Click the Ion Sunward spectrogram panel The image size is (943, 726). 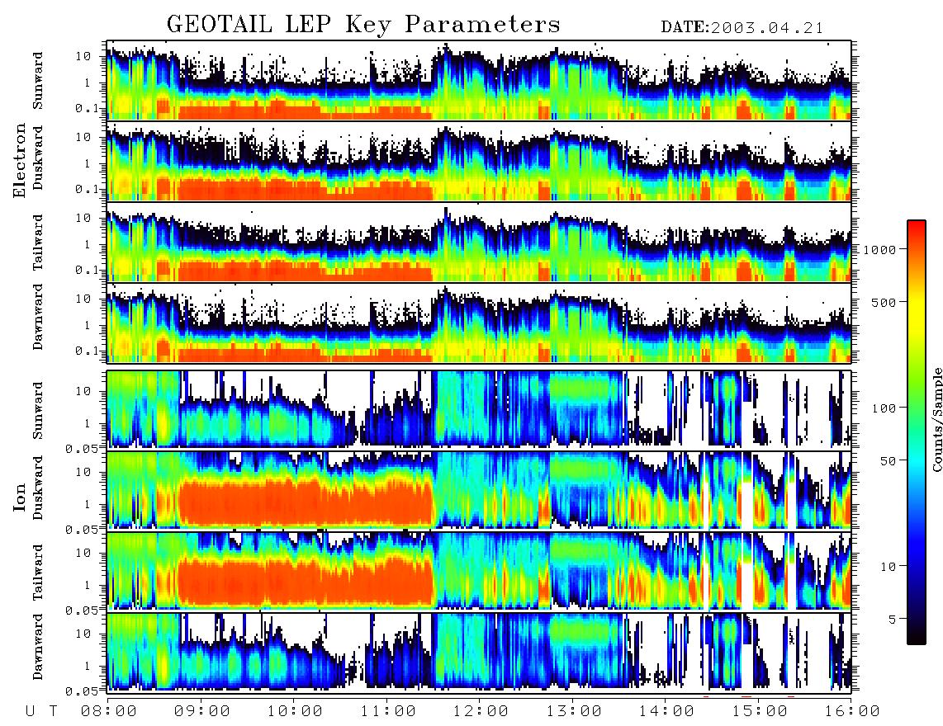479,409
